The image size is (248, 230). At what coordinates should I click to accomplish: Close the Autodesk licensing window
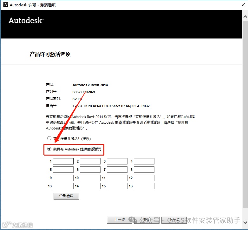[243, 5]
